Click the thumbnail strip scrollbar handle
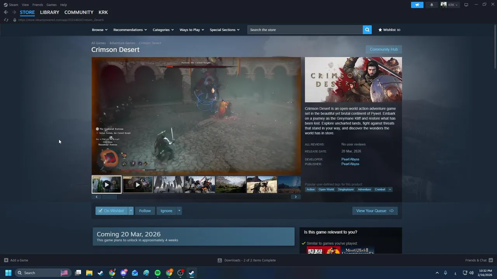The height and width of the screenshot is (279, 497). 109,197
